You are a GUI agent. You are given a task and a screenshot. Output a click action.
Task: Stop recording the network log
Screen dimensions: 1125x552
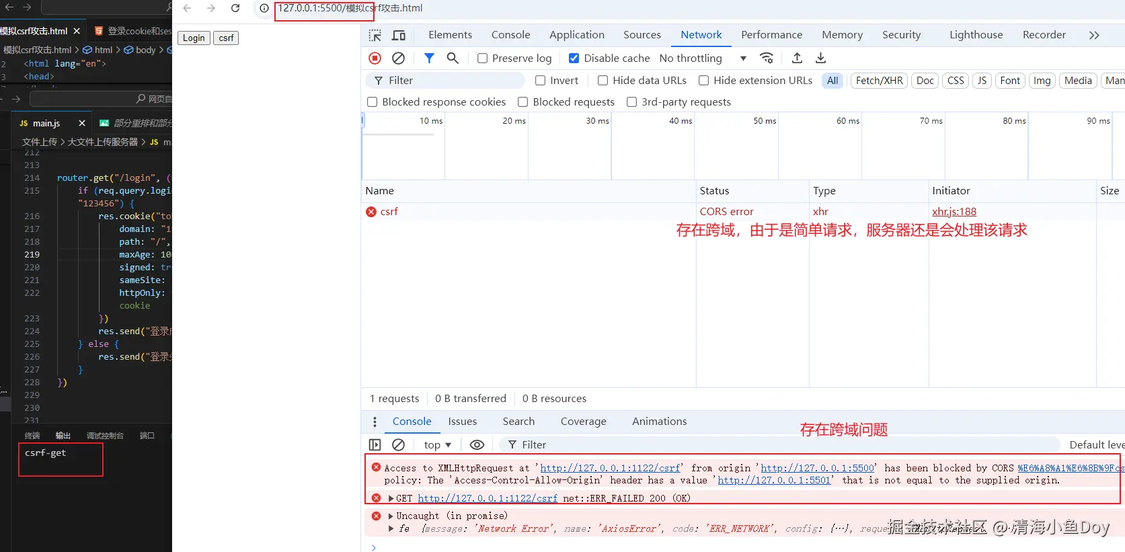click(x=375, y=58)
